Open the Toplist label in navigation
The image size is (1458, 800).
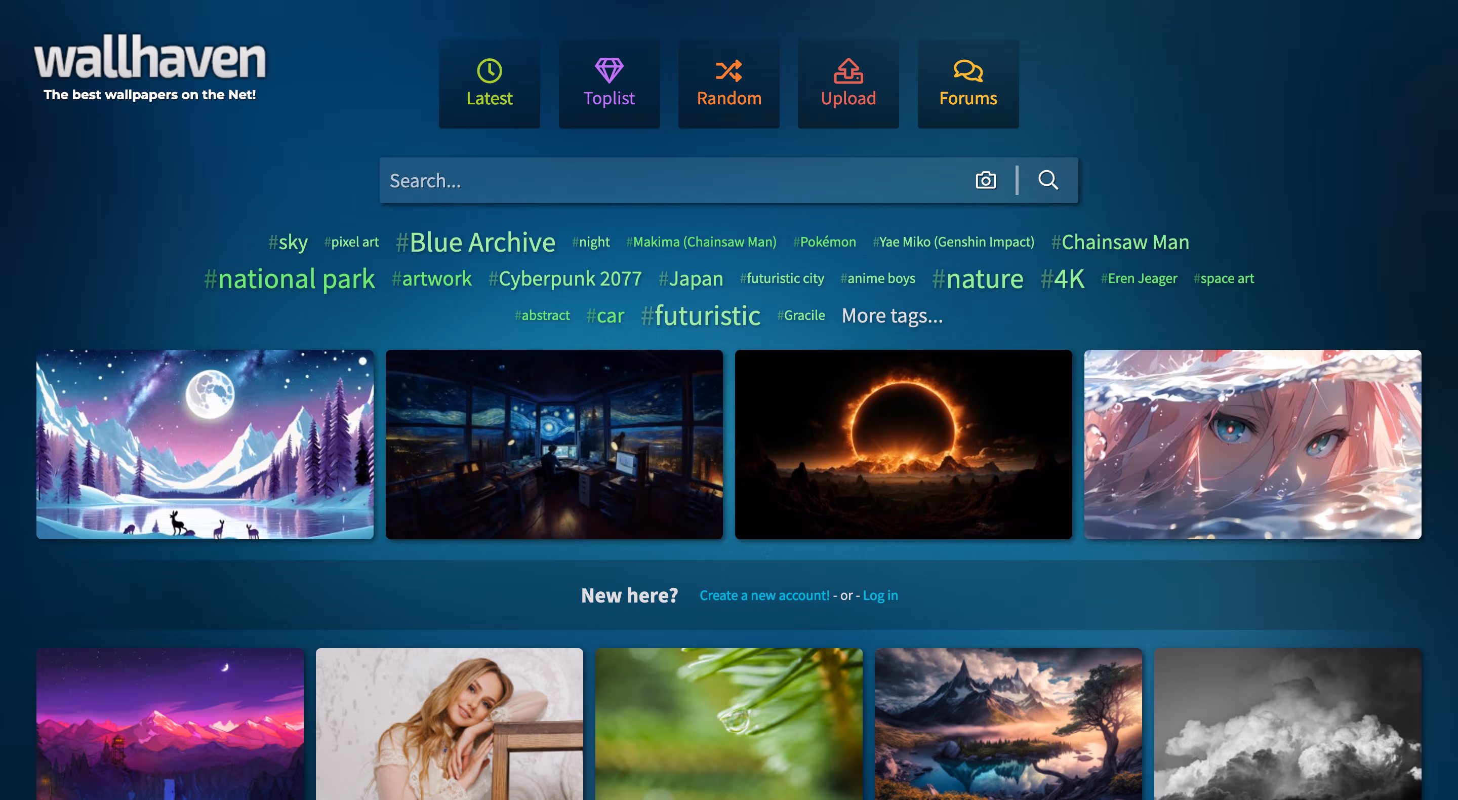point(609,99)
